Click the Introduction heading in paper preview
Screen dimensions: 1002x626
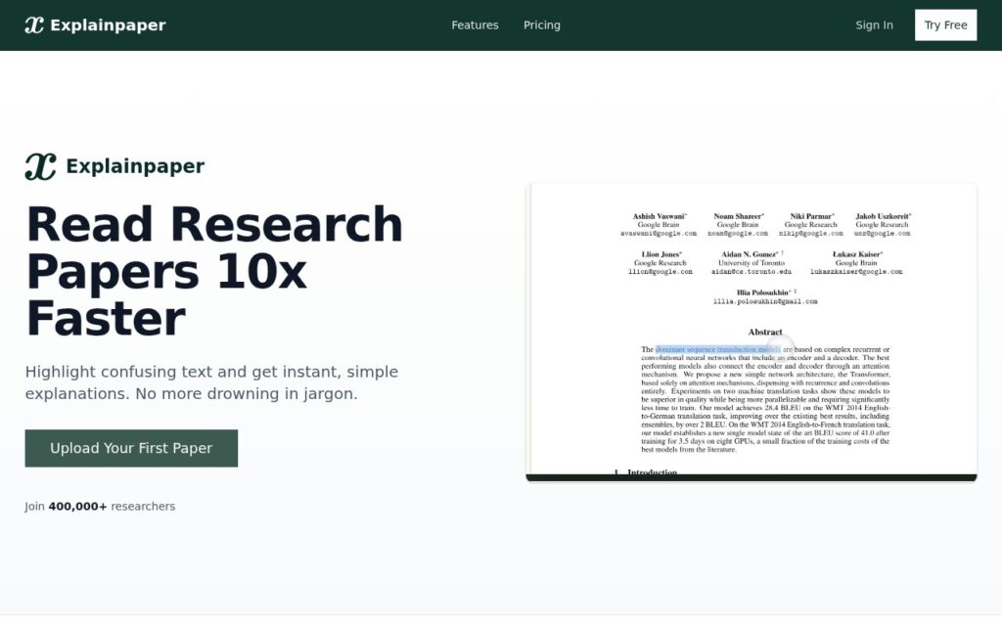652,472
